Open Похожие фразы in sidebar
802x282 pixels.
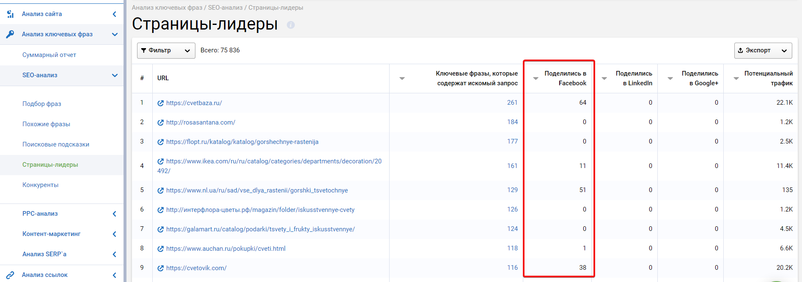click(46, 124)
